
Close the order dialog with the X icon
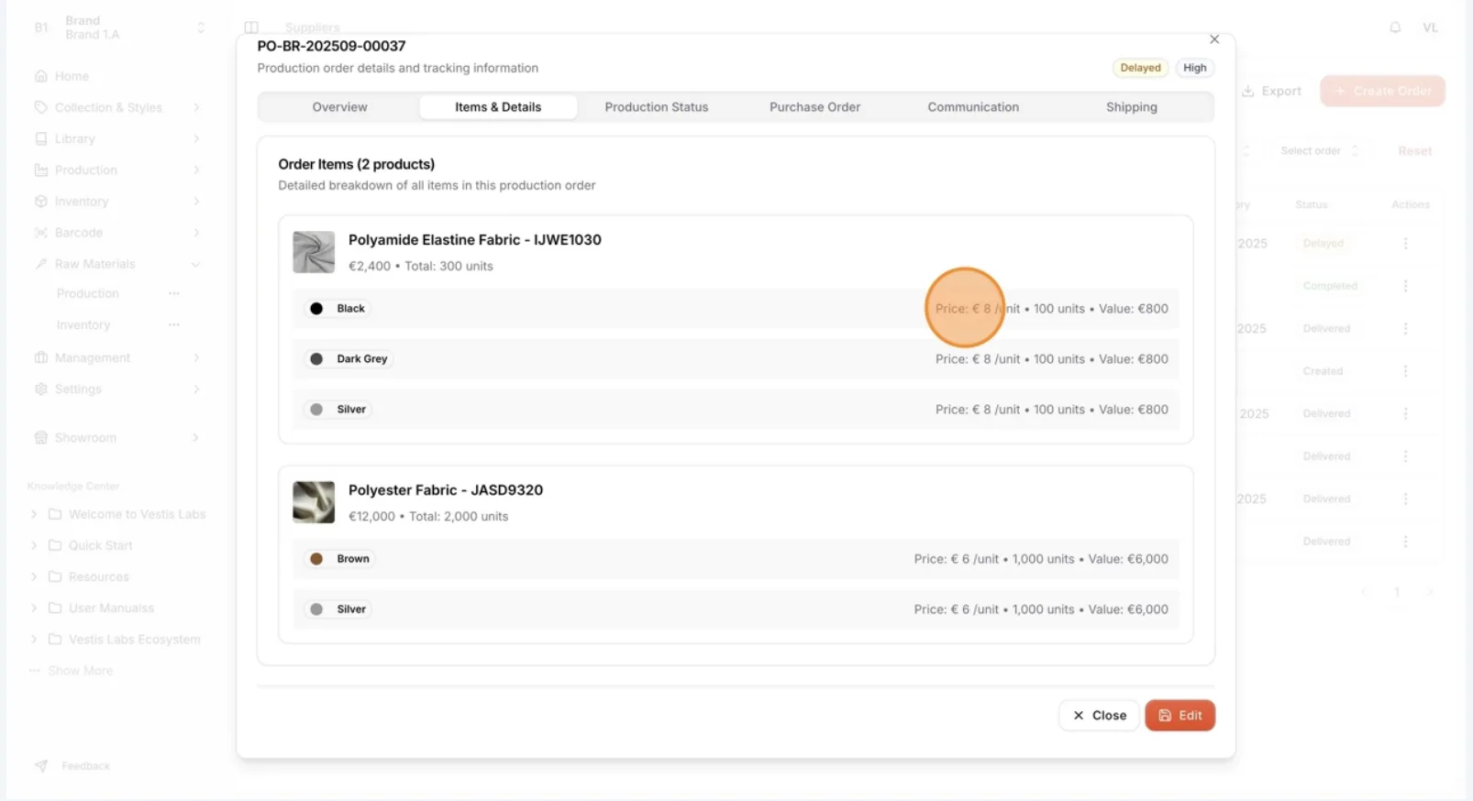pyautogui.click(x=1214, y=39)
